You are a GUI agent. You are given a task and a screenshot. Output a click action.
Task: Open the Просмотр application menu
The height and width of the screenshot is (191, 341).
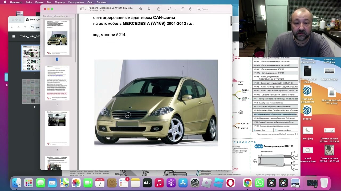pyautogui.click(x=16, y=2)
